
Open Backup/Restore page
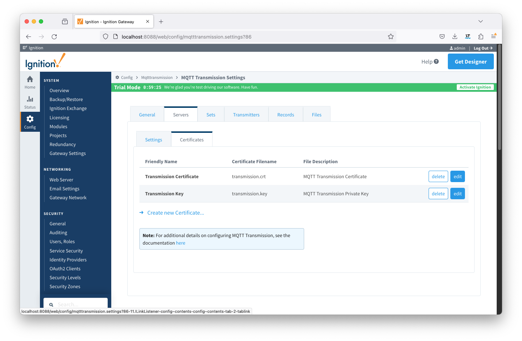click(66, 99)
